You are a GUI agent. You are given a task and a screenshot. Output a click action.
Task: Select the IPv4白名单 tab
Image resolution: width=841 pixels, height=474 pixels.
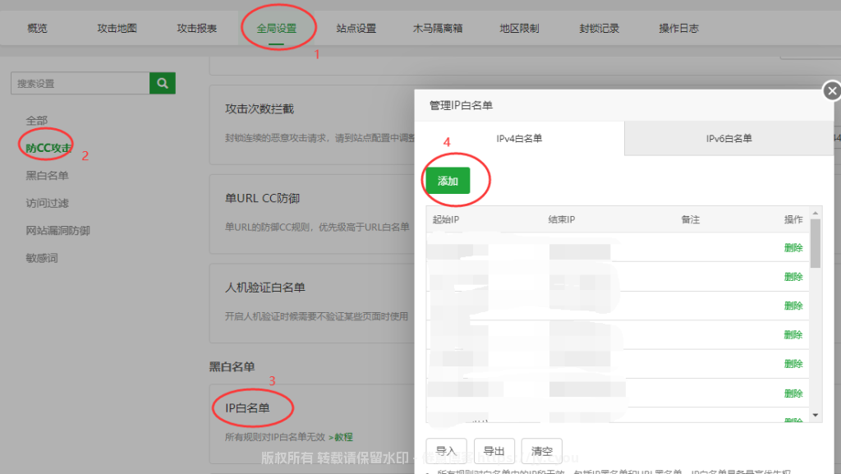(519, 139)
